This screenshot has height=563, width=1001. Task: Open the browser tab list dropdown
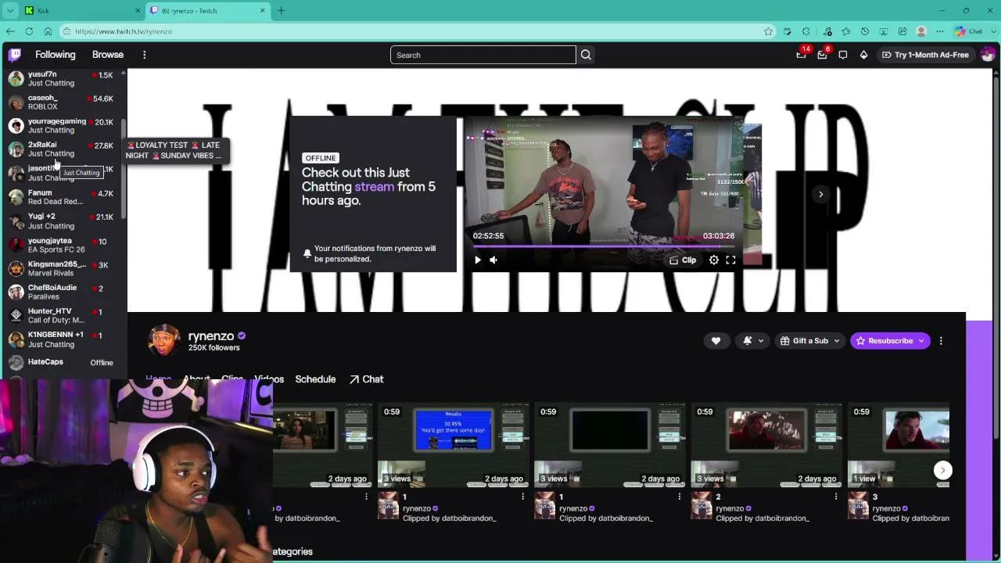[10, 10]
